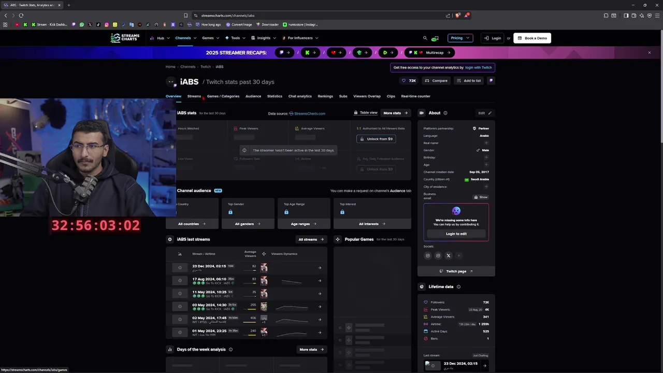Click the 72K followers heart button
Viewport: 663px width, 373px height.
point(409,81)
